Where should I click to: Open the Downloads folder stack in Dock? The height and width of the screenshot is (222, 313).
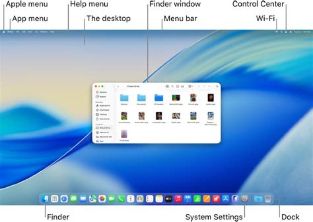coord(258,199)
